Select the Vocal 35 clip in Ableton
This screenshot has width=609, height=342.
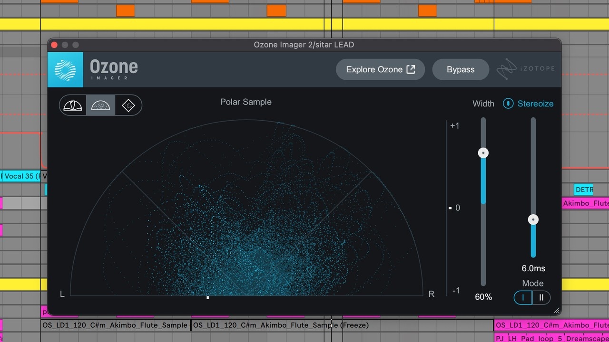[x=22, y=176]
